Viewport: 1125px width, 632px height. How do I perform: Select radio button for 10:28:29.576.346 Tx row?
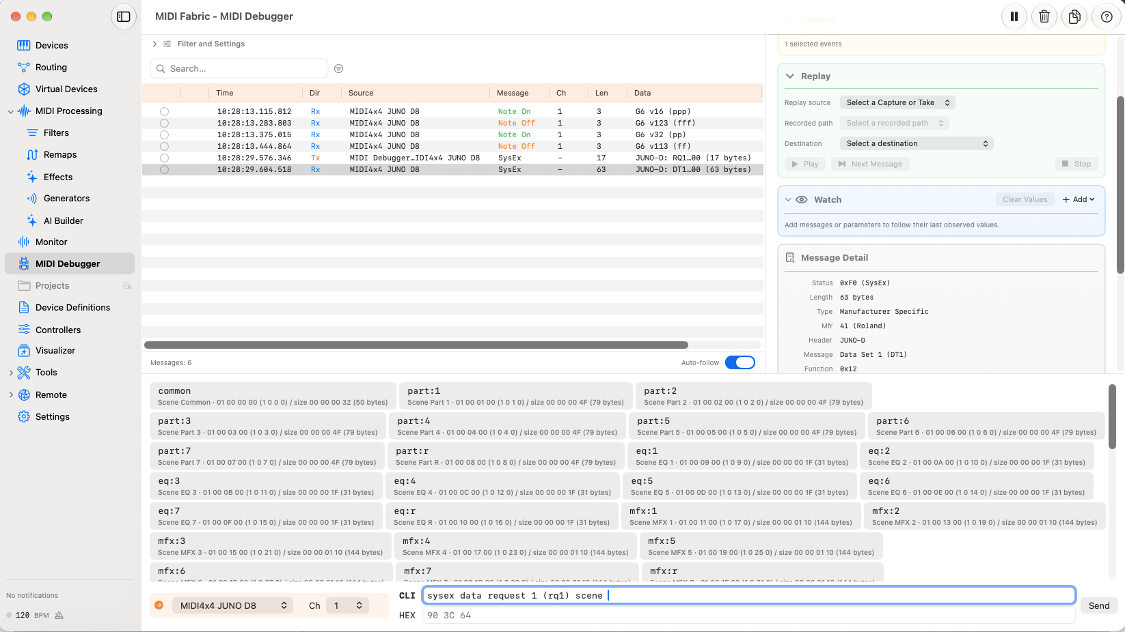point(164,158)
